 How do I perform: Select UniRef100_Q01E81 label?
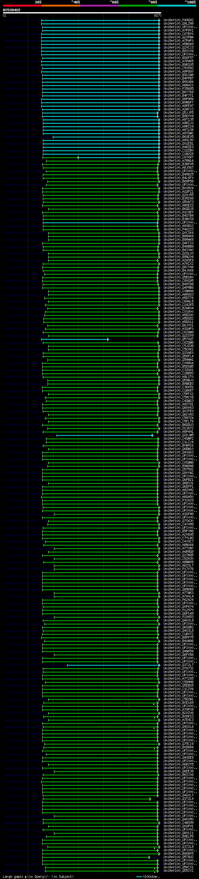click(x=178, y=144)
